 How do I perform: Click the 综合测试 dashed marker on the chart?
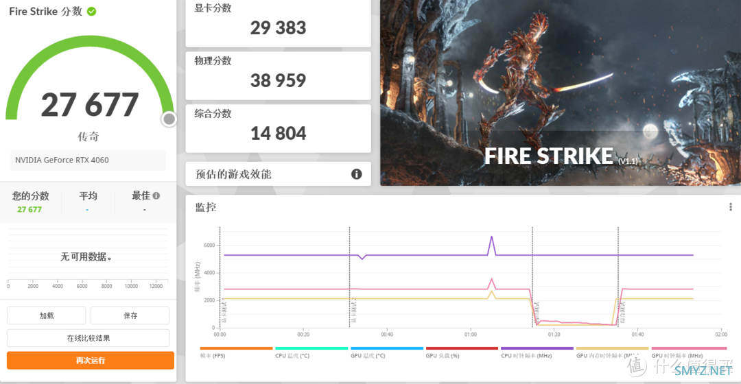619,276
